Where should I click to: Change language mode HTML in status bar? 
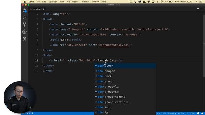pyautogui.click(x=192, y=113)
